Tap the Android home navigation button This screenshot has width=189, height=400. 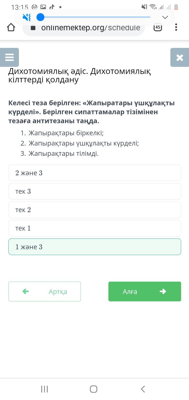click(x=94, y=389)
